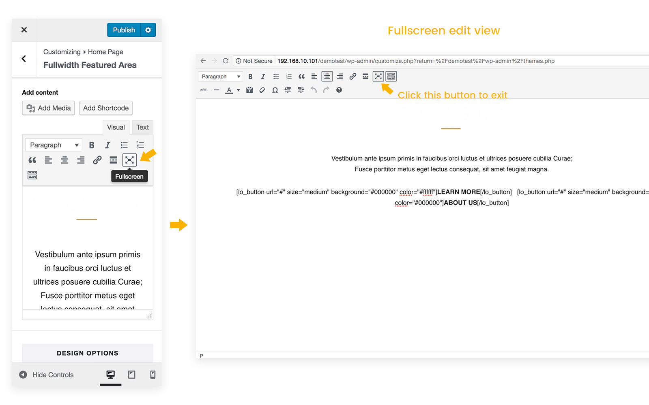Click the Paste as text clipboard icon
This screenshot has width=649, height=405.
[x=249, y=90]
